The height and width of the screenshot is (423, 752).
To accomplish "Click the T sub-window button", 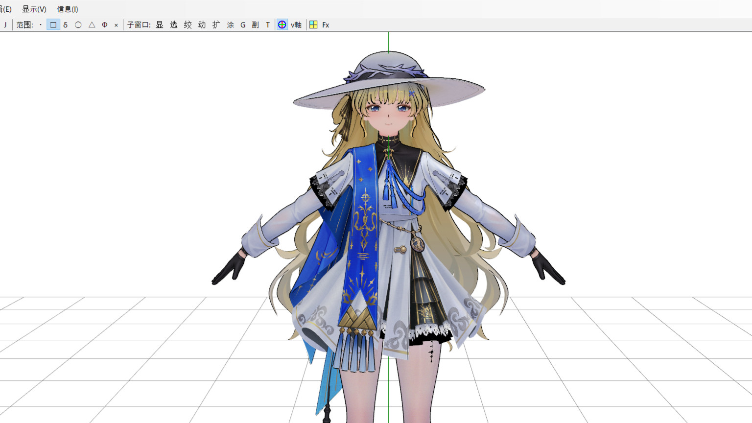I will pyautogui.click(x=268, y=25).
